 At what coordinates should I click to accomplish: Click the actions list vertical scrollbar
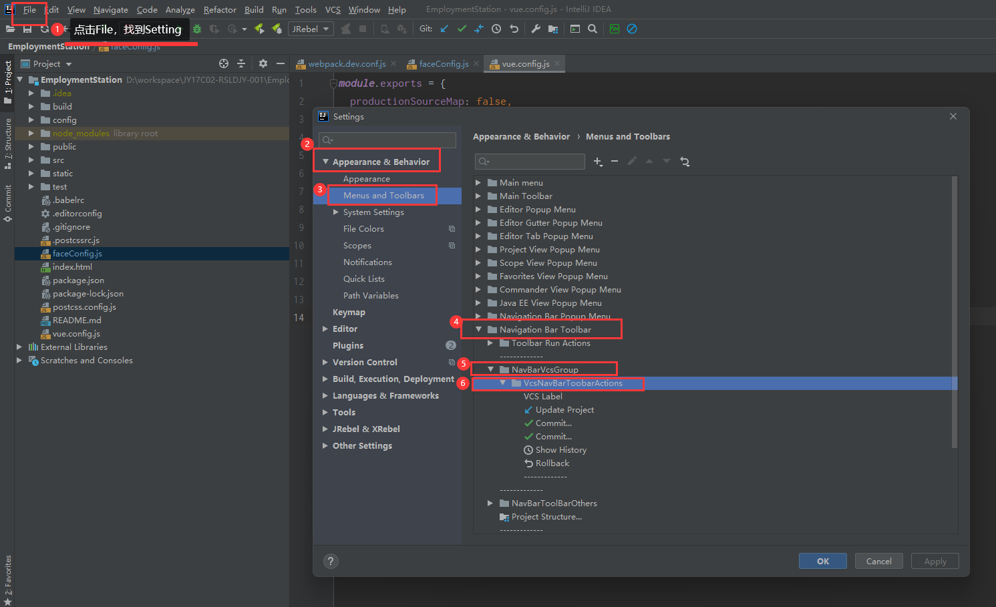955,312
